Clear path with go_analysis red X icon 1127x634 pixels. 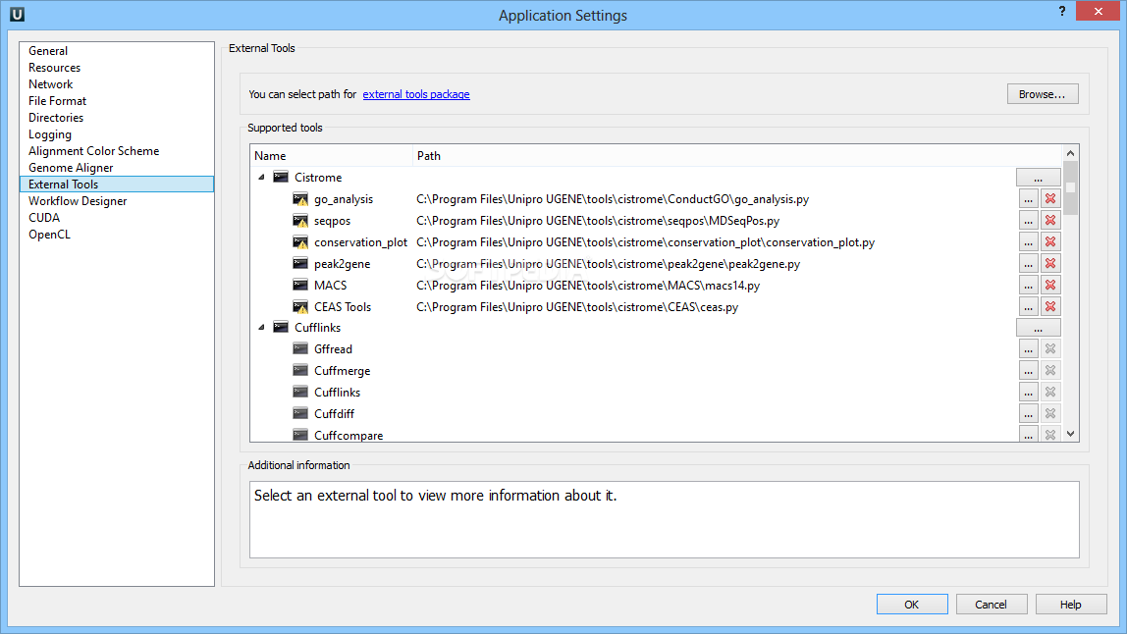[x=1050, y=199]
